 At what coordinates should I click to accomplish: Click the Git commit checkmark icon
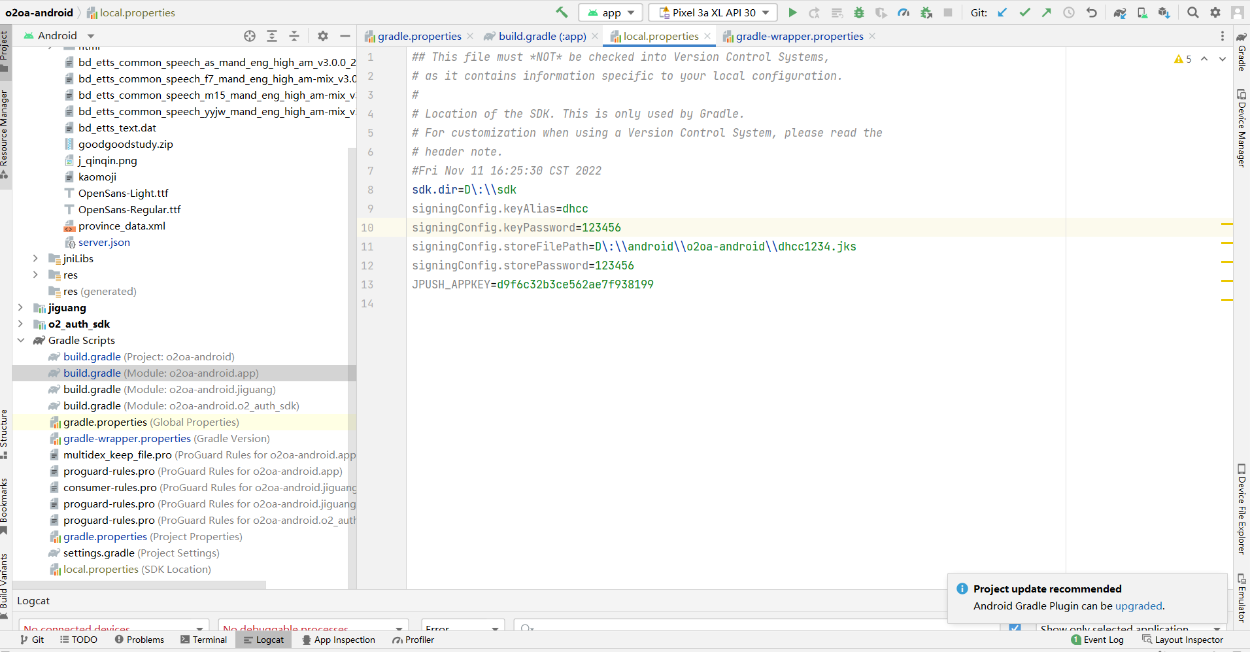pyautogui.click(x=1024, y=12)
